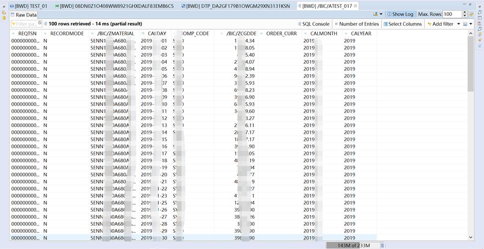484x249 pixels.
Task: Click the scrollbar up arrow
Action: [471, 33]
